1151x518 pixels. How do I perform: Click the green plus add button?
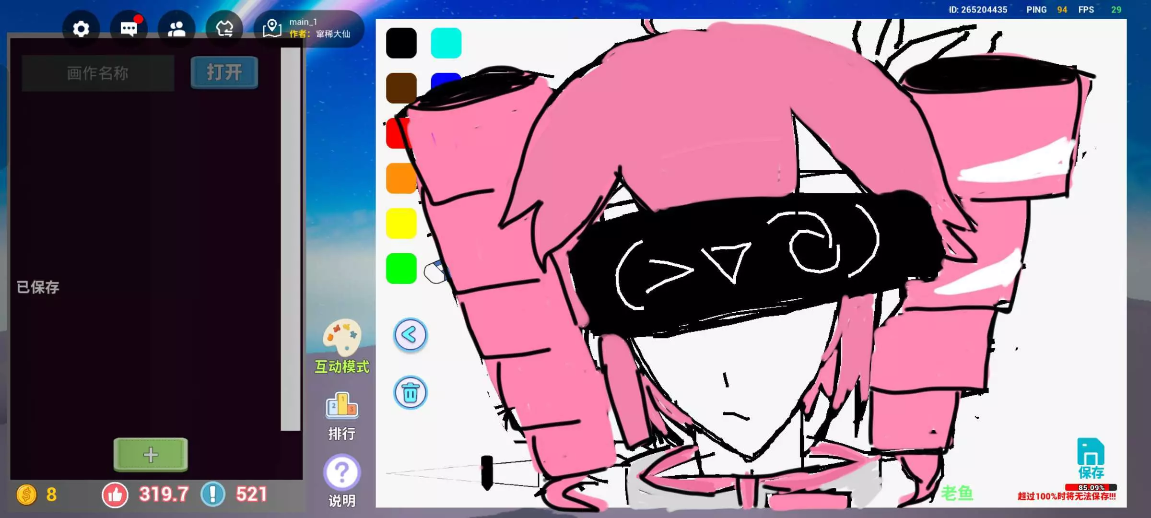pyautogui.click(x=151, y=454)
